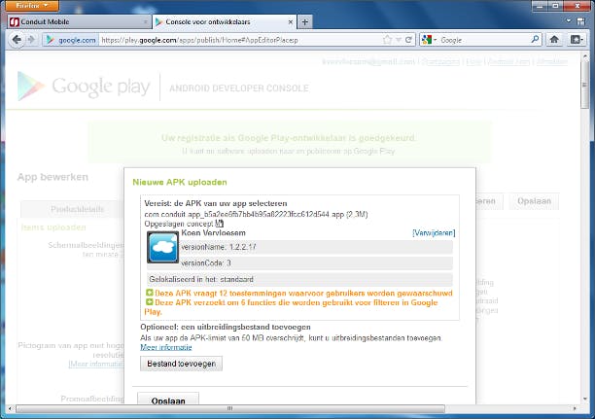Click the Gelokaliseerd in het: standaard row
Viewport: 595px width, 419px height.
pyautogui.click(x=299, y=279)
